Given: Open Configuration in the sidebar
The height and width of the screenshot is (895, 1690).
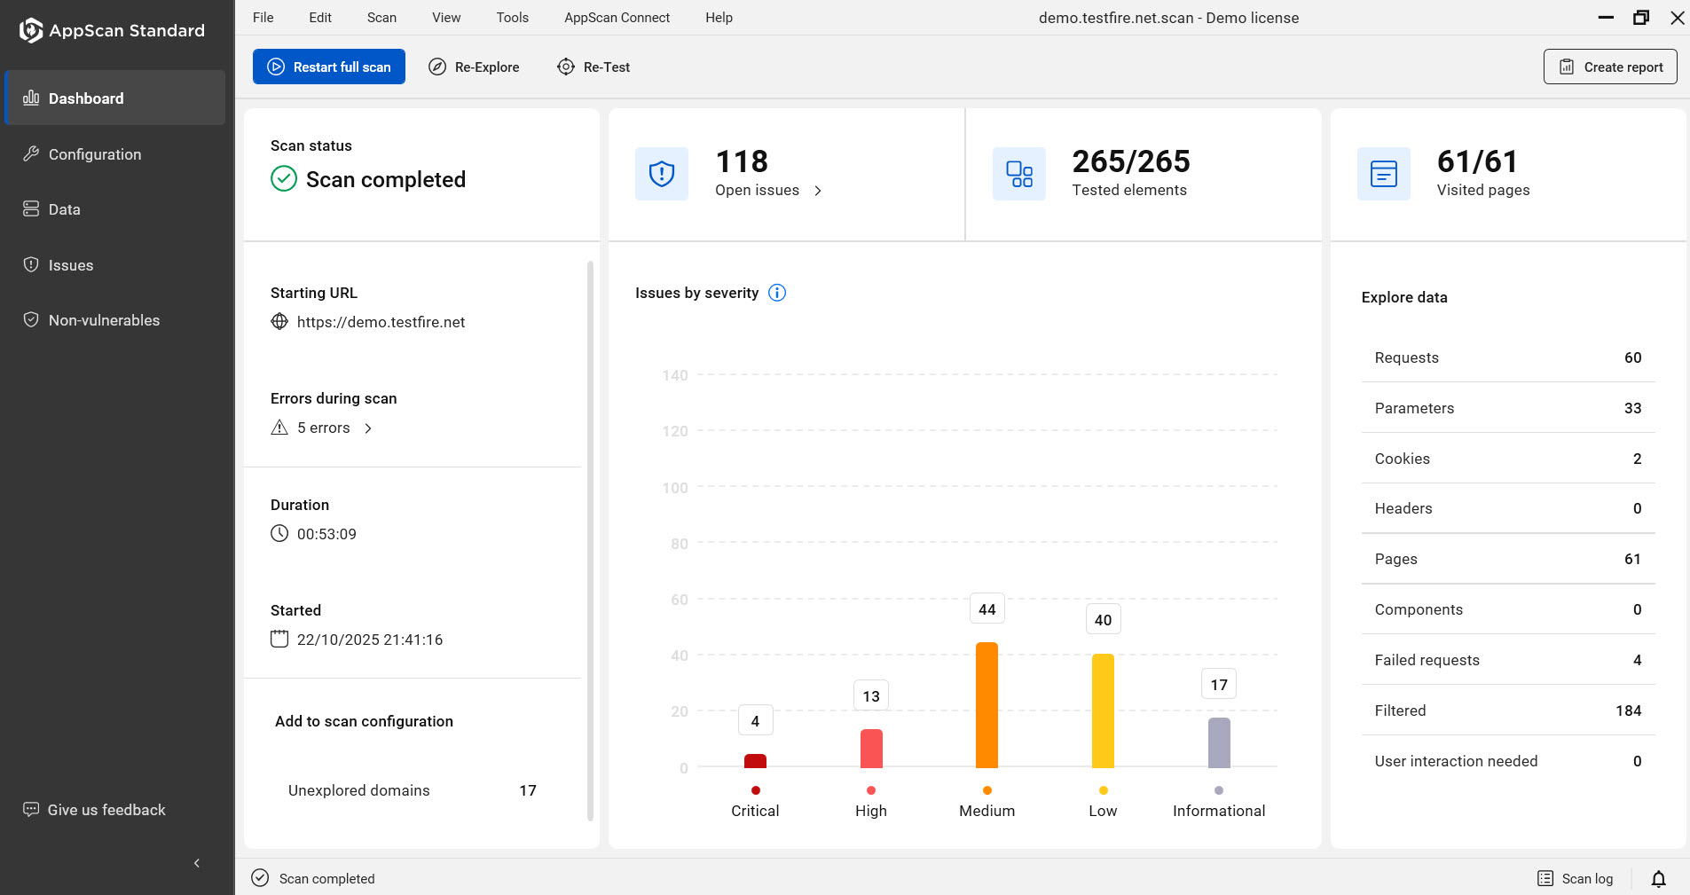Looking at the screenshot, I should tap(94, 154).
